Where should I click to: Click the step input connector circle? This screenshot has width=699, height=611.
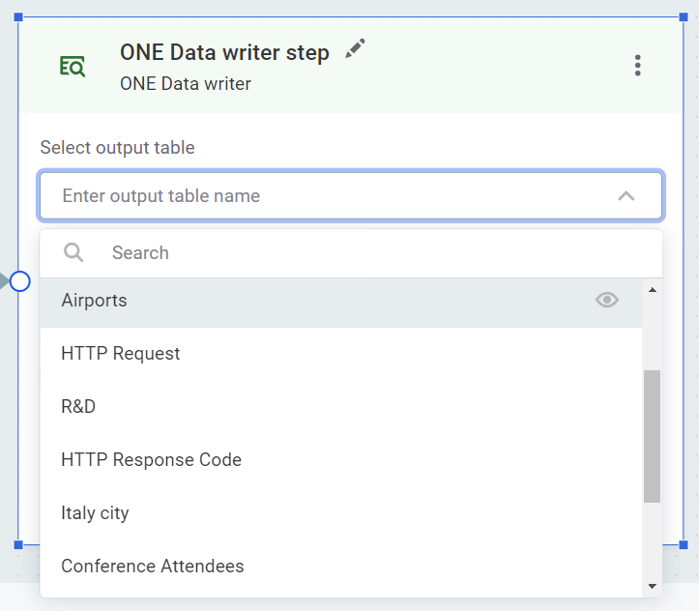tap(19, 281)
